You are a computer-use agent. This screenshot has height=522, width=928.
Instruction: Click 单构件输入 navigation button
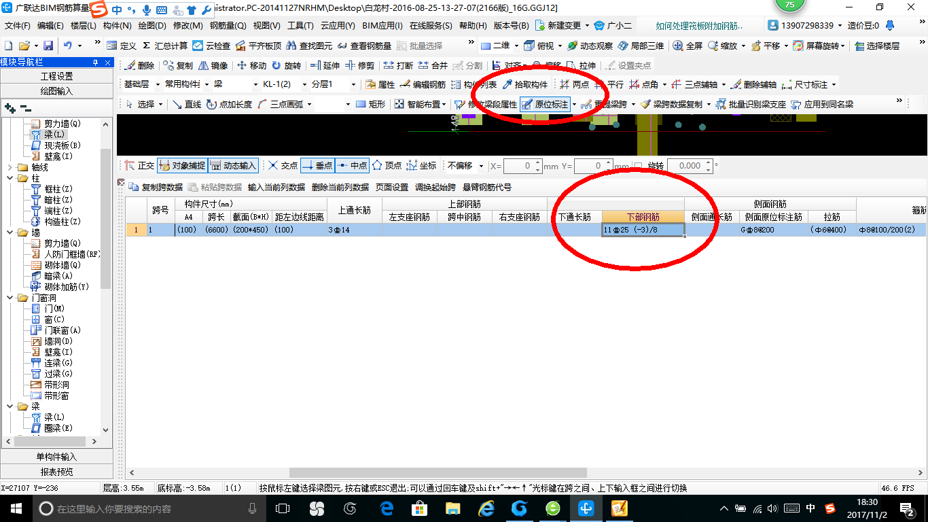56,457
